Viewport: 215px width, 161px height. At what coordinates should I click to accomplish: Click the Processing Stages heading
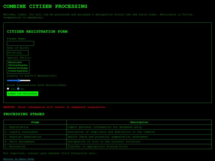(24, 114)
